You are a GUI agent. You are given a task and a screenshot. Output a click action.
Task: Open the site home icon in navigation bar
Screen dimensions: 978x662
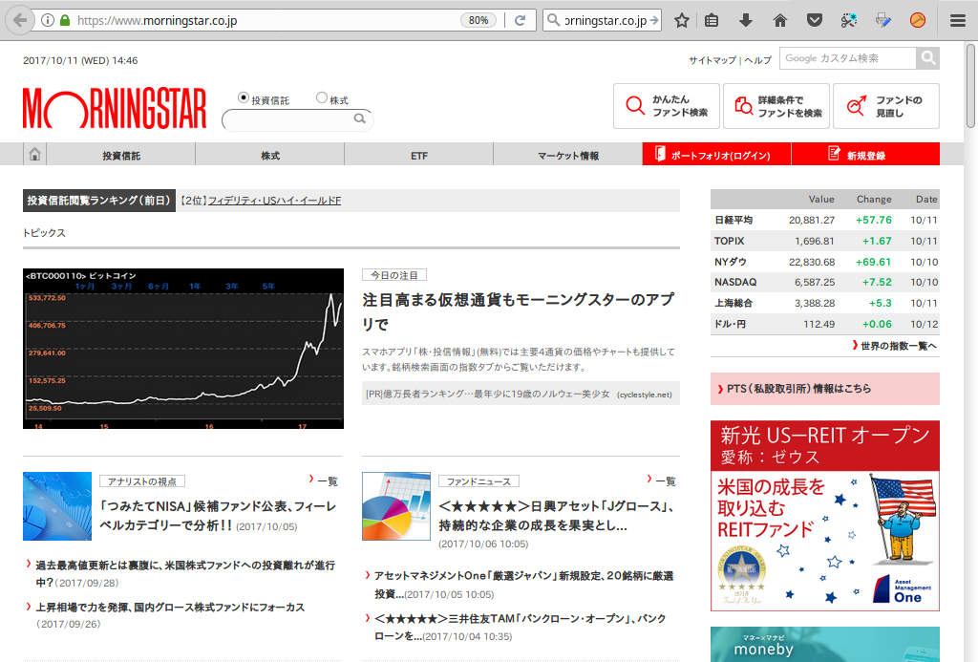(35, 154)
